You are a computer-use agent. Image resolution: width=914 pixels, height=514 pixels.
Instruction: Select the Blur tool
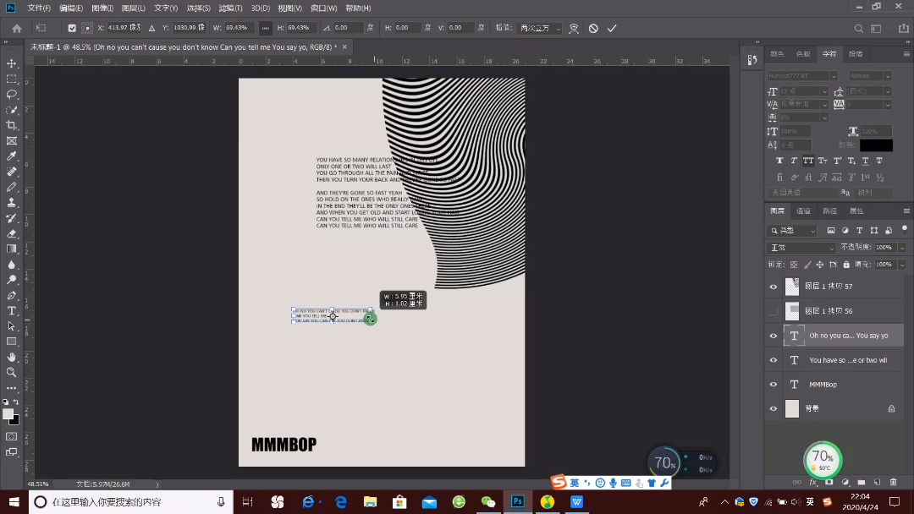pos(12,265)
